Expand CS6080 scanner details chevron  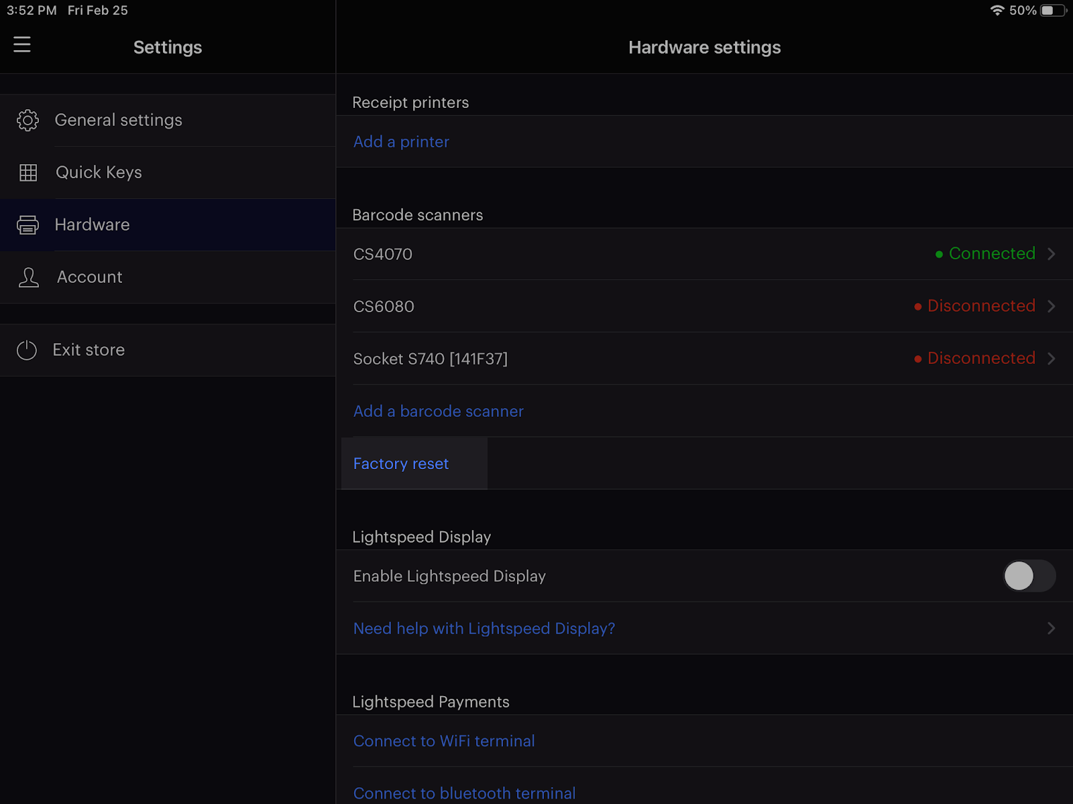pos(1051,306)
